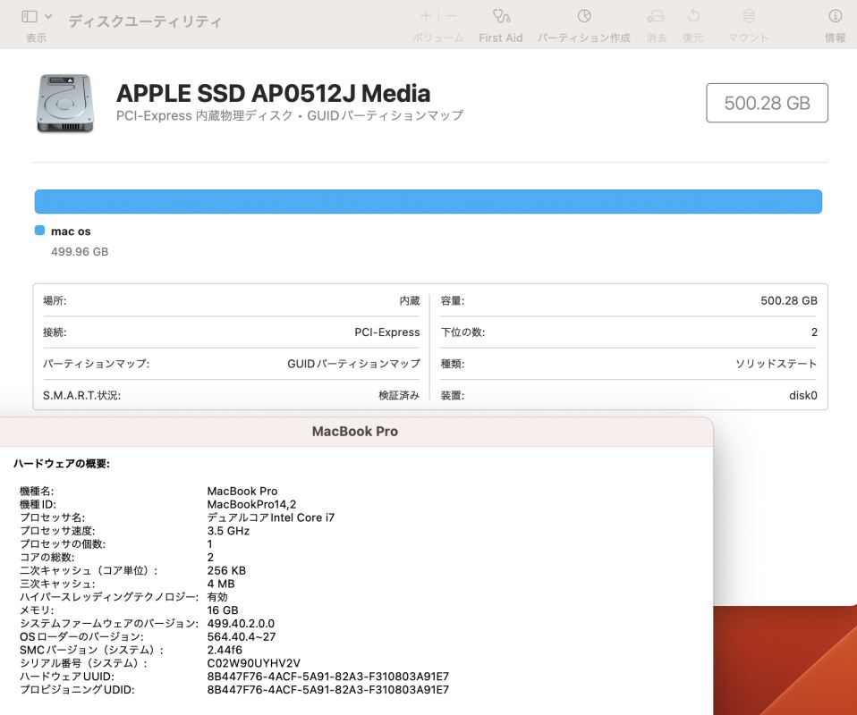This screenshot has width=857, height=715.
Task: Toggle the sidebar view icon
Action: tap(30, 17)
